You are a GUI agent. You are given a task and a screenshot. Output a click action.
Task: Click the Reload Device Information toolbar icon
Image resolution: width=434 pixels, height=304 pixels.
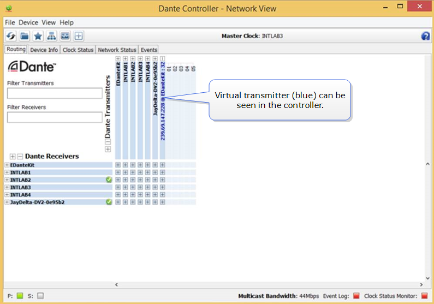pyautogui.click(x=11, y=36)
